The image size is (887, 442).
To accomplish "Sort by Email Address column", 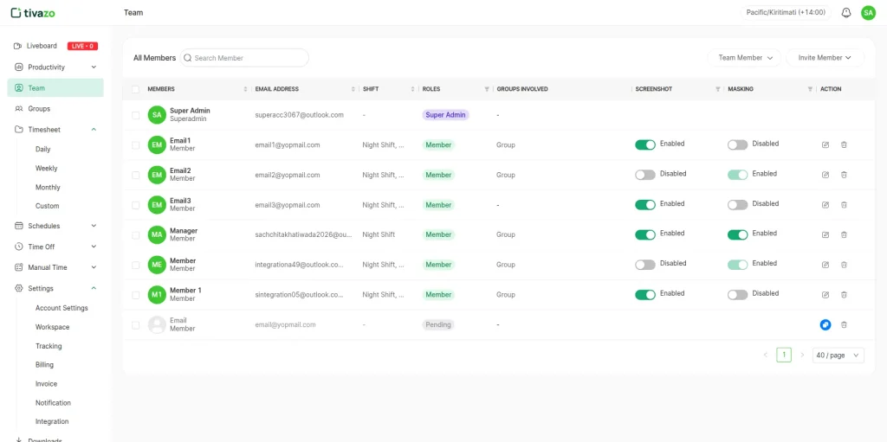I will click(353, 89).
